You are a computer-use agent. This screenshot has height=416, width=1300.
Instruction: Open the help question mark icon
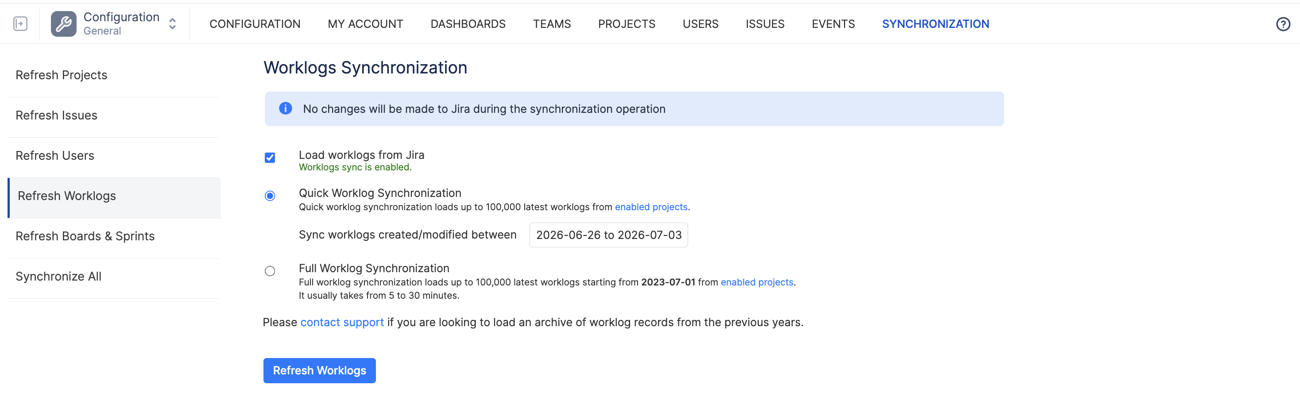[x=1283, y=24]
